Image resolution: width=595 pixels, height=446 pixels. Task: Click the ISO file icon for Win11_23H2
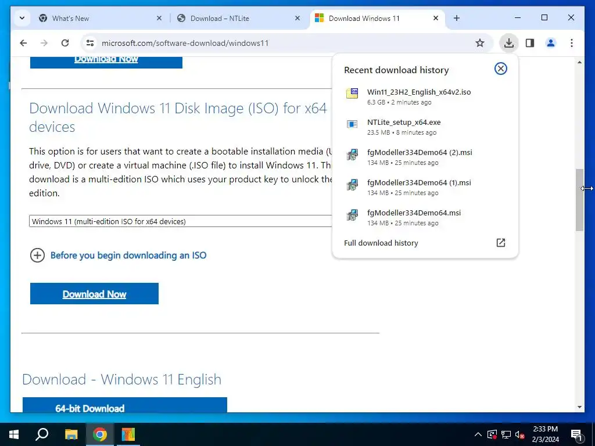point(352,93)
